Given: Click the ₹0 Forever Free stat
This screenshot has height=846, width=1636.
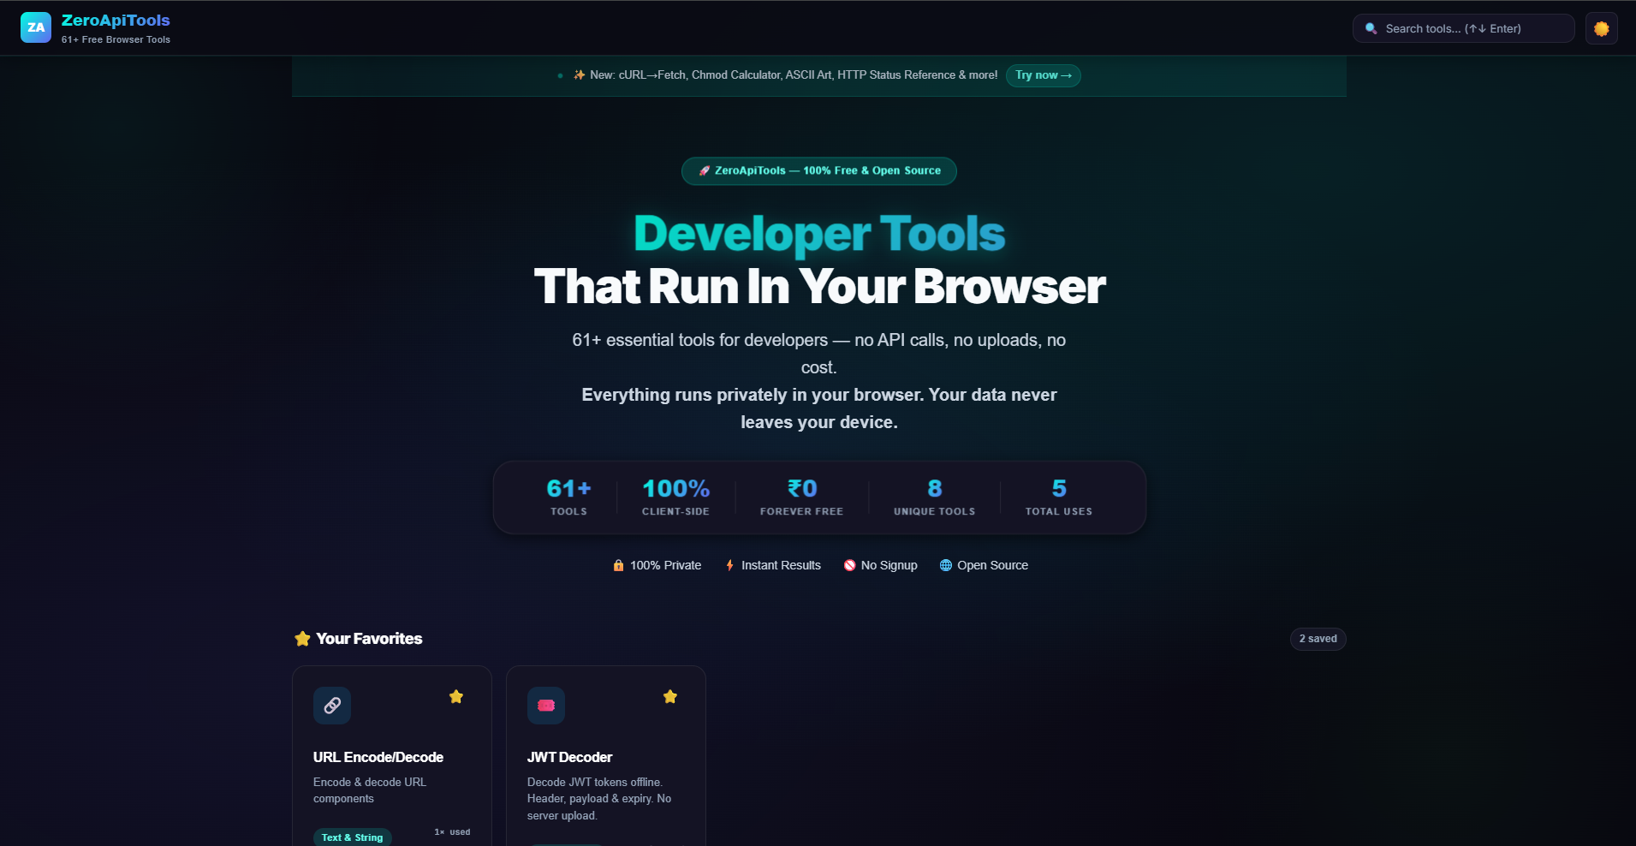Looking at the screenshot, I should click(801, 497).
